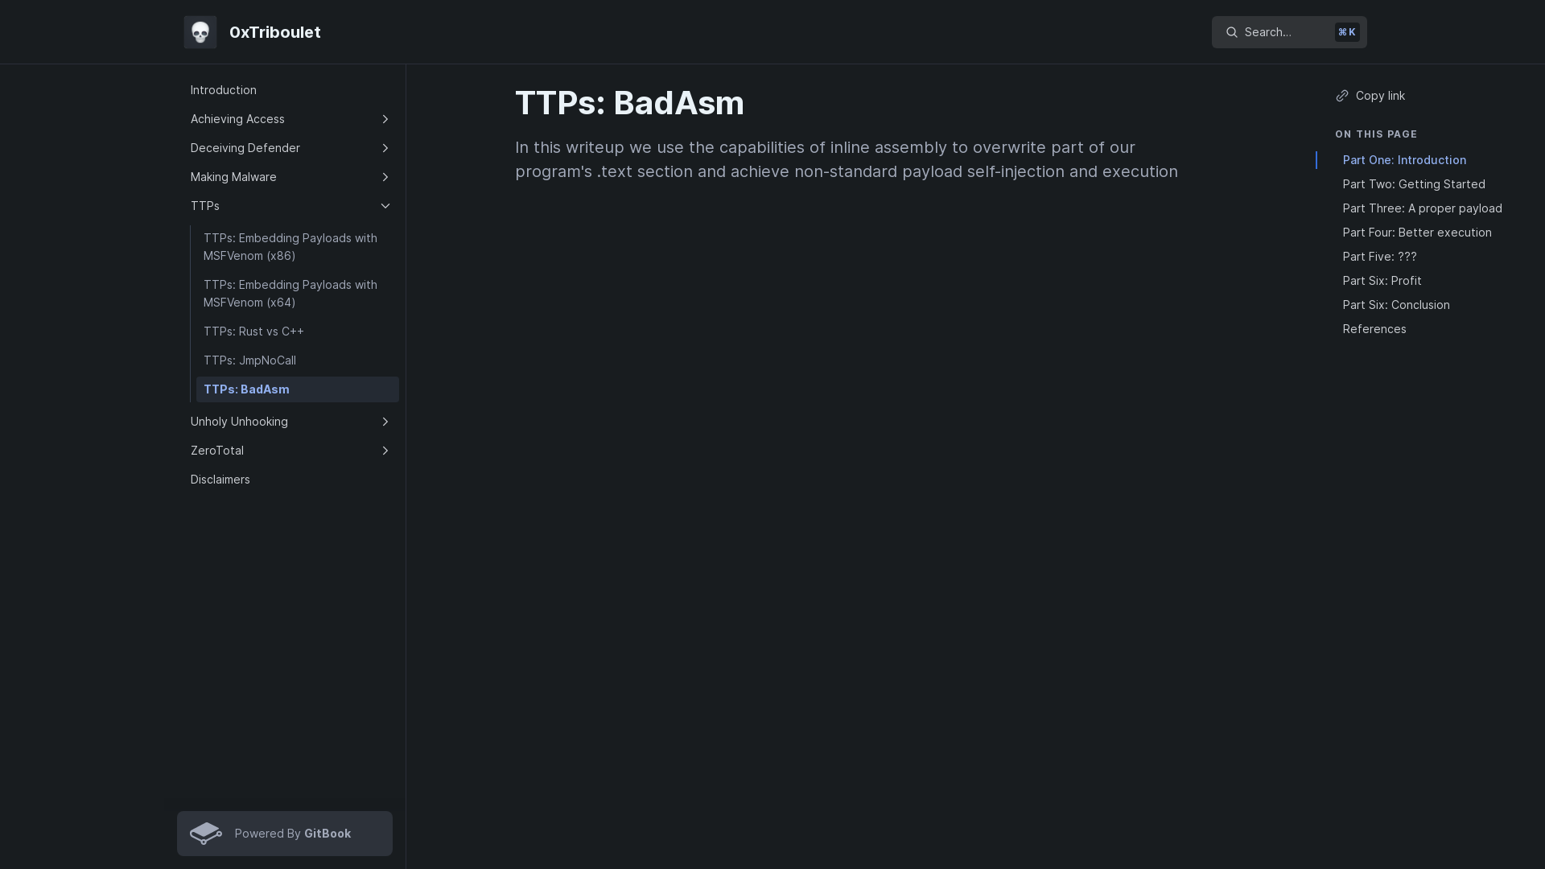The image size is (1545, 869).
Task: Click the Copy link icon
Action: pos(1342,96)
